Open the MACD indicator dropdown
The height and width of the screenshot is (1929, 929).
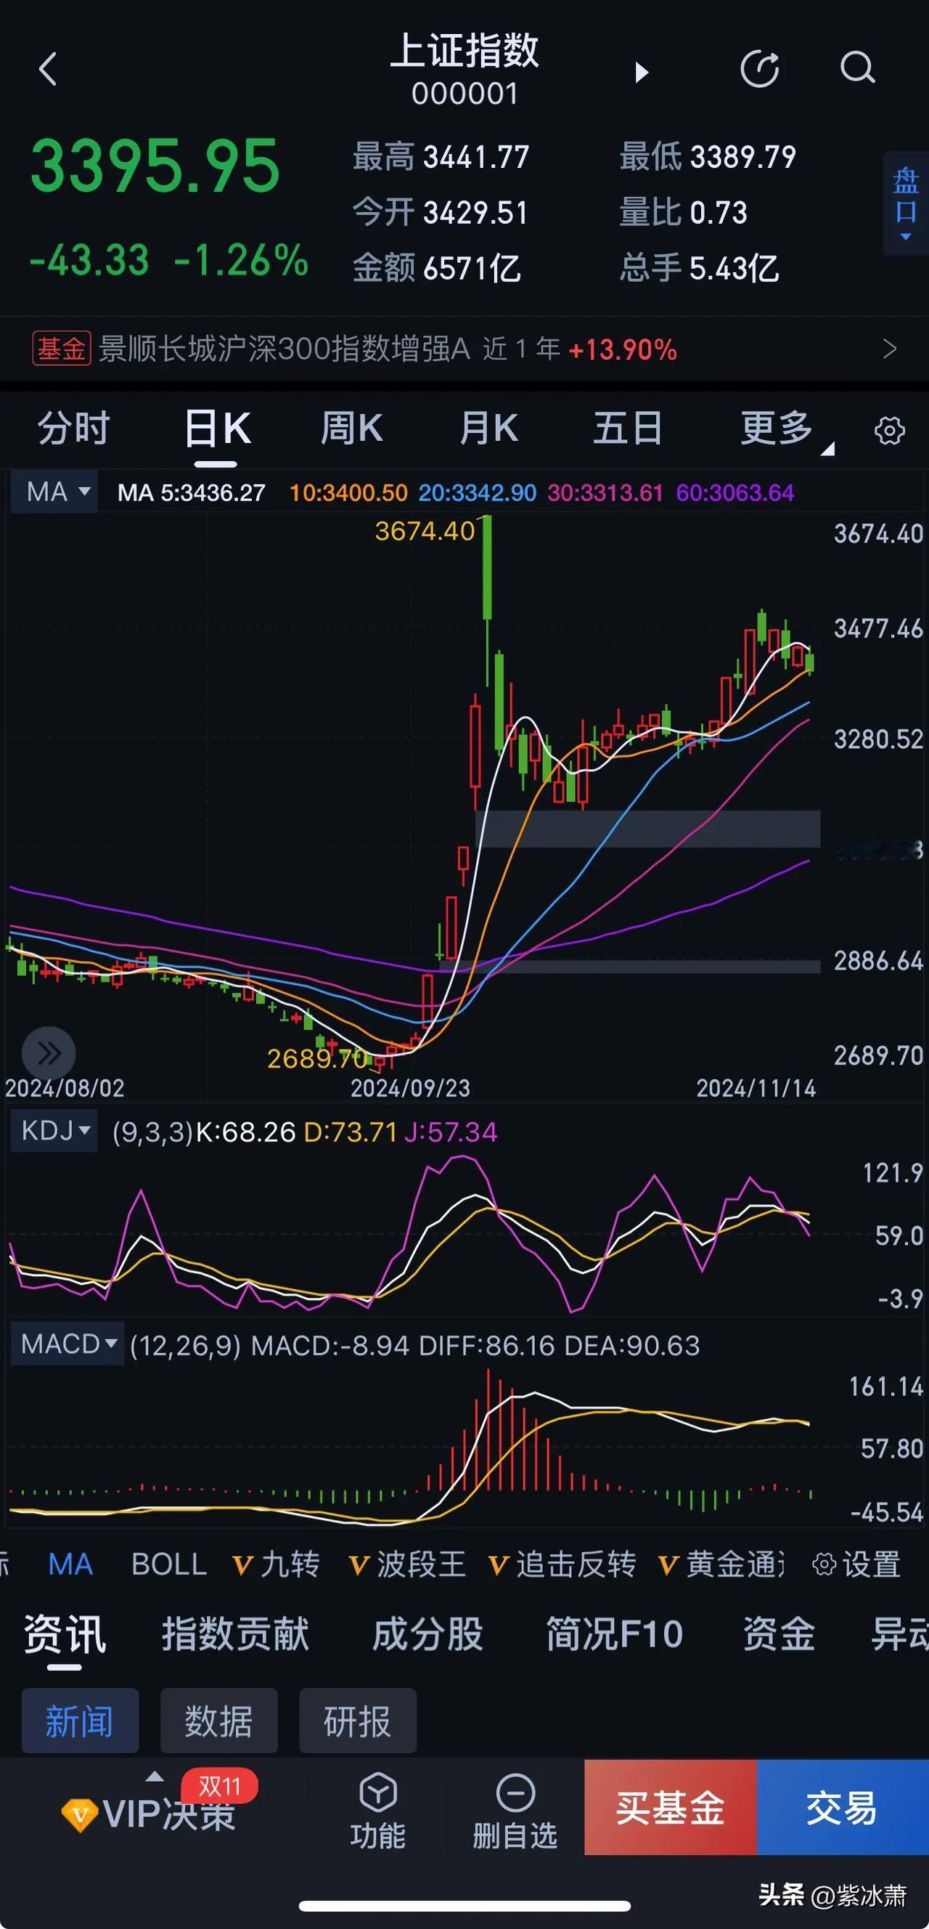click(67, 1344)
